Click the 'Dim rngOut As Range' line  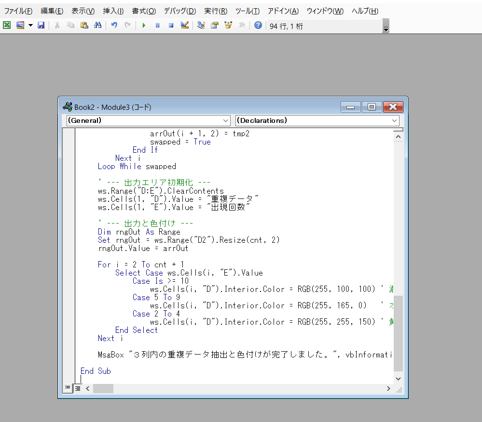tap(139, 232)
